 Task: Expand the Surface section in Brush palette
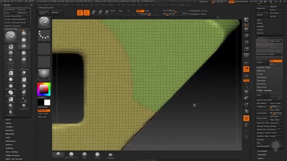click(x=9, y=144)
